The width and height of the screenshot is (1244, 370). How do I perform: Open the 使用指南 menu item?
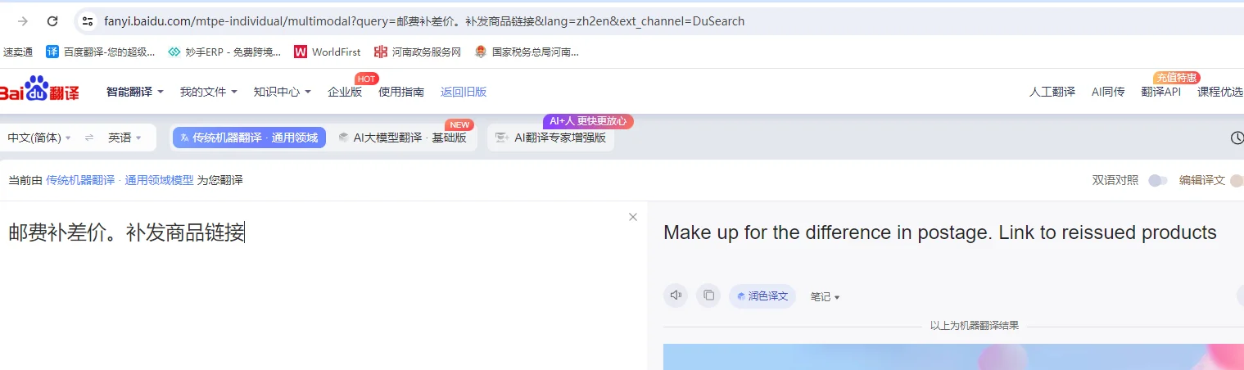tap(401, 92)
